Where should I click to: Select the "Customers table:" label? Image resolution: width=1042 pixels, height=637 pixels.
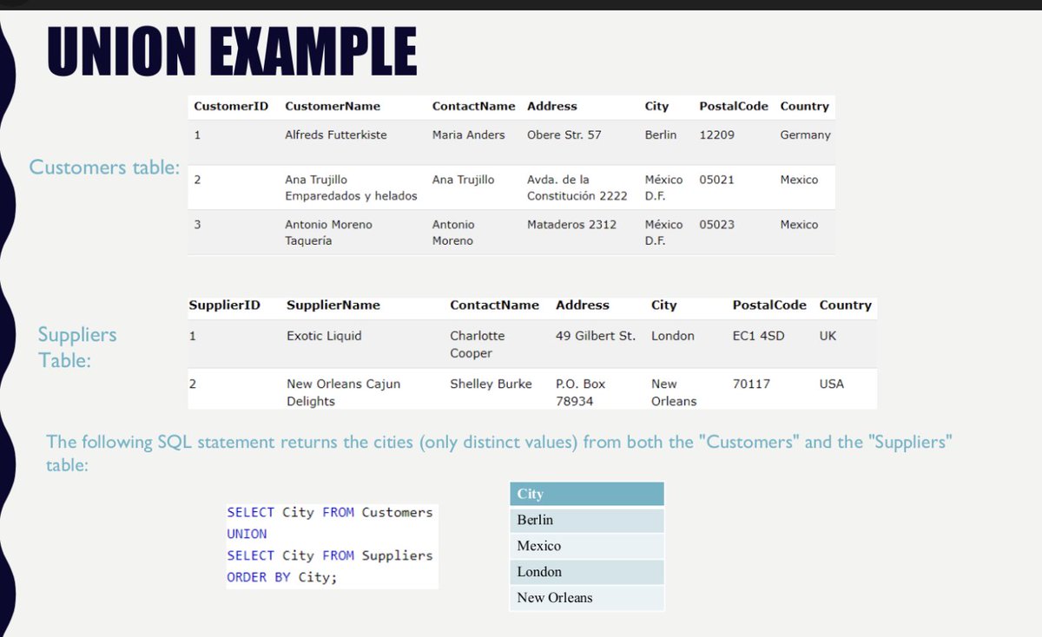[x=104, y=167]
